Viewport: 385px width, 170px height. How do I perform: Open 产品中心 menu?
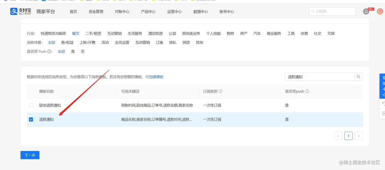pyautogui.click(x=148, y=12)
